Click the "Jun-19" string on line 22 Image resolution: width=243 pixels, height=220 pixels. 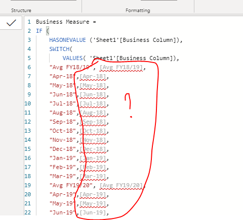point(63,212)
